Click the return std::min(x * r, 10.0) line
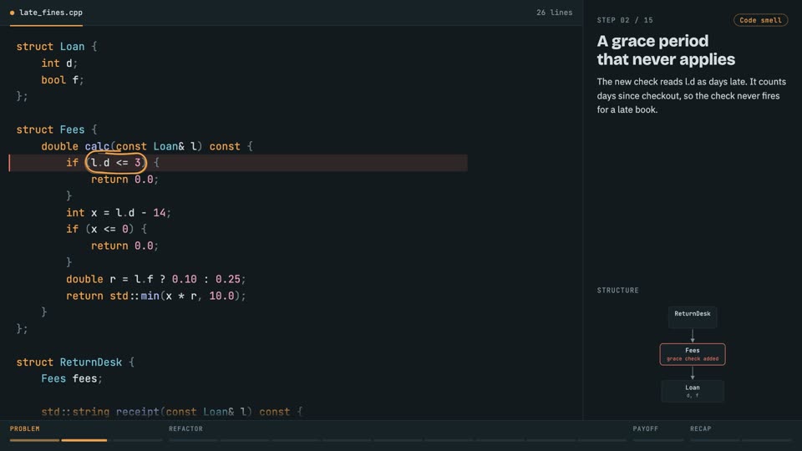The height and width of the screenshot is (451, 802). click(x=156, y=296)
